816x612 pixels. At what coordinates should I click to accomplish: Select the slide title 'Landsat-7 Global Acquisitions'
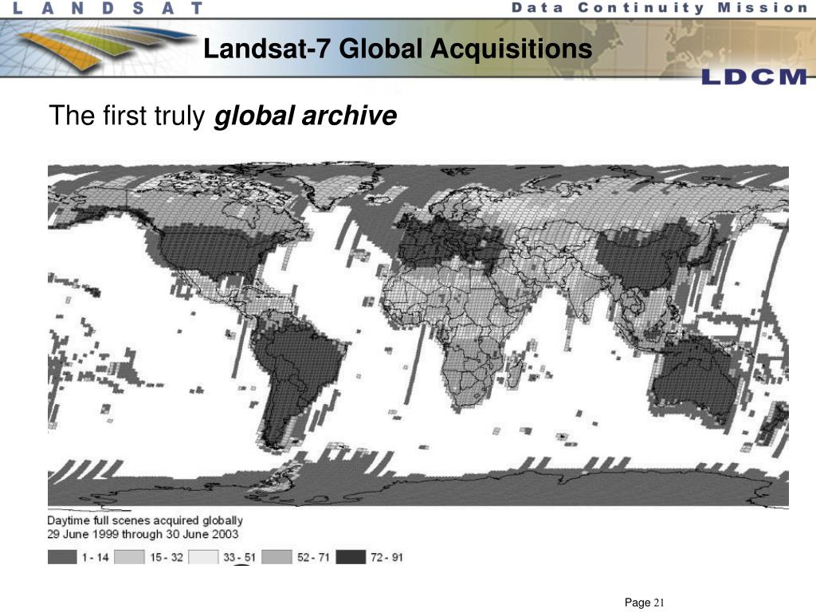[398, 49]
